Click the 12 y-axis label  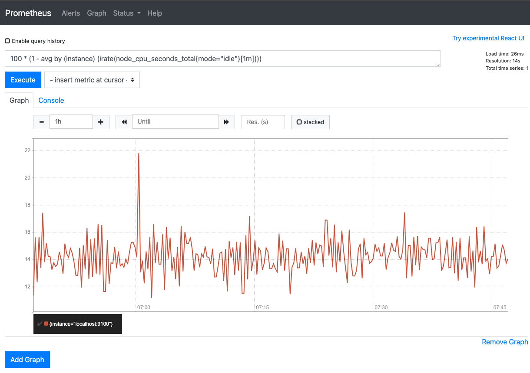(x=28, y=287)
